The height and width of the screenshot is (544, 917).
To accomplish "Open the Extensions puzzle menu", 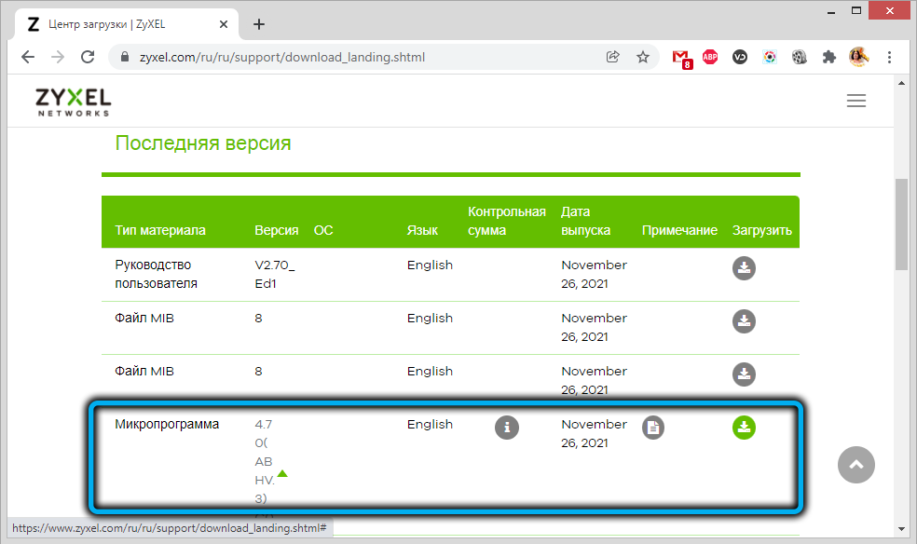I will coord(828,57).
